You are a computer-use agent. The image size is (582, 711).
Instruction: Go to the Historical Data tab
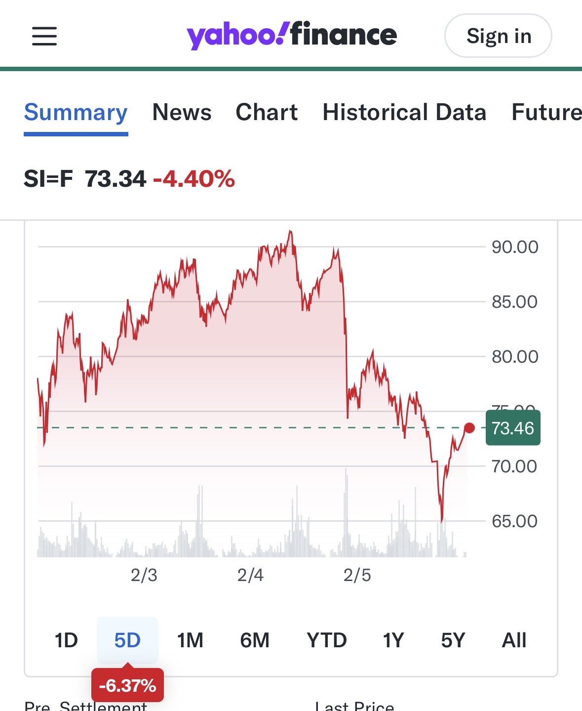404,113
